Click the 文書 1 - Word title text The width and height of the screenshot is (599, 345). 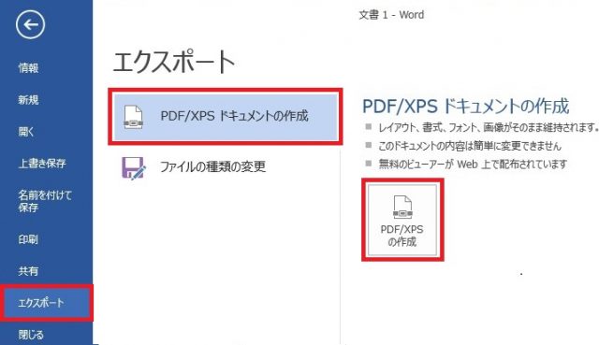pyautogui.click(x=391, y=15)
